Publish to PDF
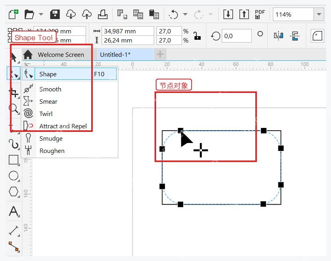 (x=260, y=14)
